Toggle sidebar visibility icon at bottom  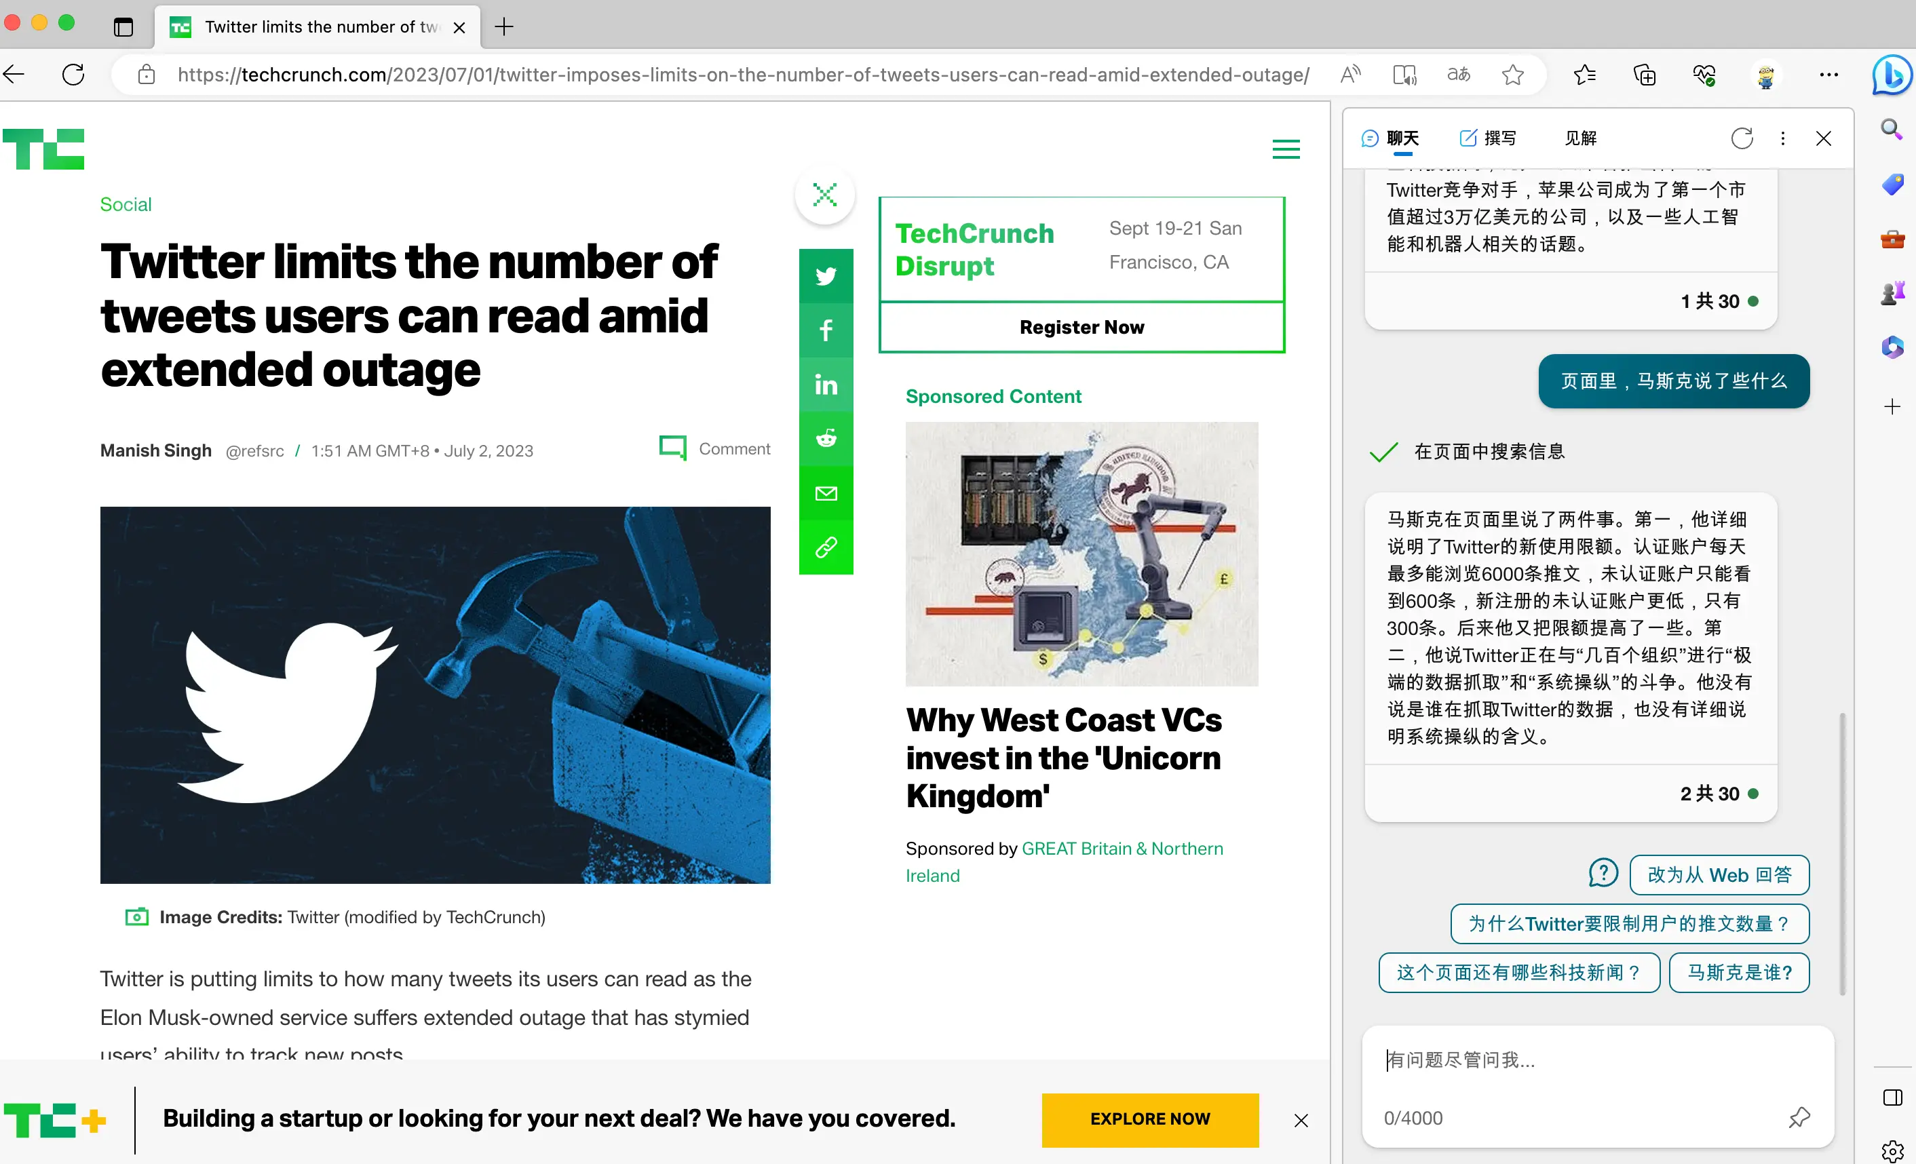(1892, 1097)
